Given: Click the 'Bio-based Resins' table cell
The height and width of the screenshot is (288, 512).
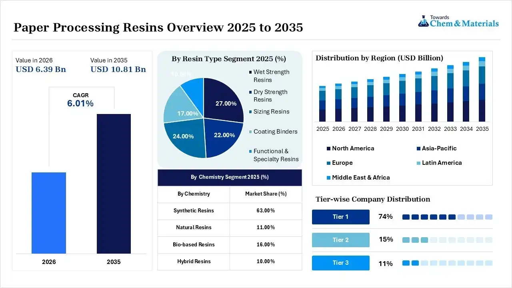Looking at the screenshot, I should pyautogui.click(x=194, y=244).
